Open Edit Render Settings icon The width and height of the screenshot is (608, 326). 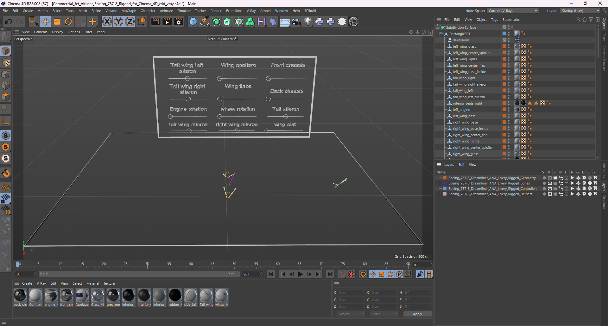coord(179,21)
